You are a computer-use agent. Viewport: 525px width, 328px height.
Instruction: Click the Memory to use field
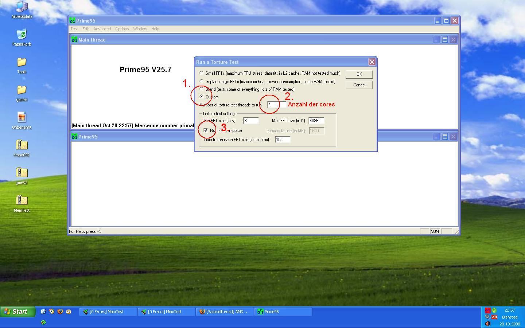point(316,131)
